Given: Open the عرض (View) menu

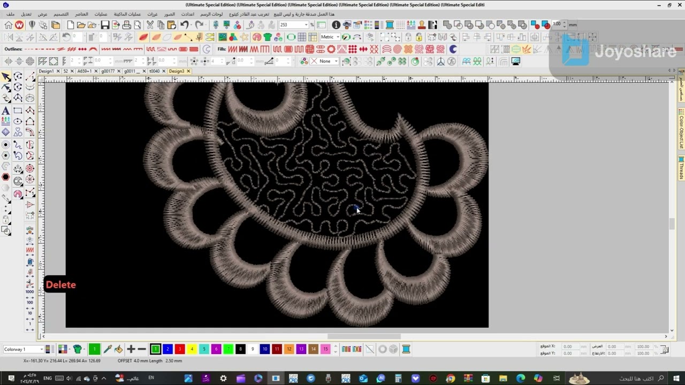Looking at the screenshot, I should 42,14.
